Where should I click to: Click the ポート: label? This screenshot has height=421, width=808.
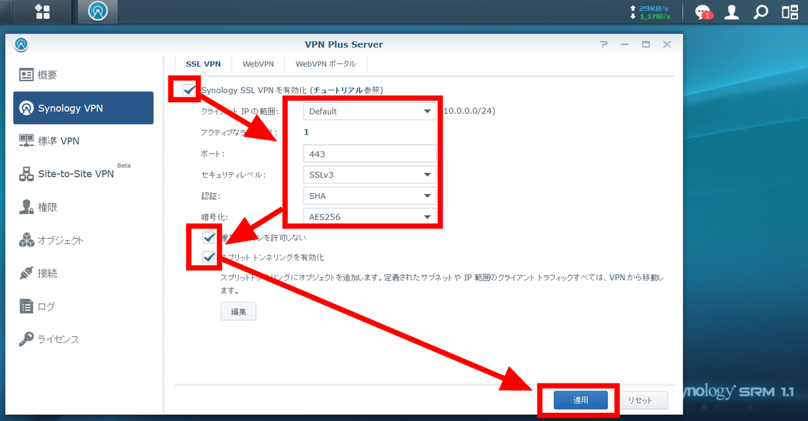pos(212,154)
